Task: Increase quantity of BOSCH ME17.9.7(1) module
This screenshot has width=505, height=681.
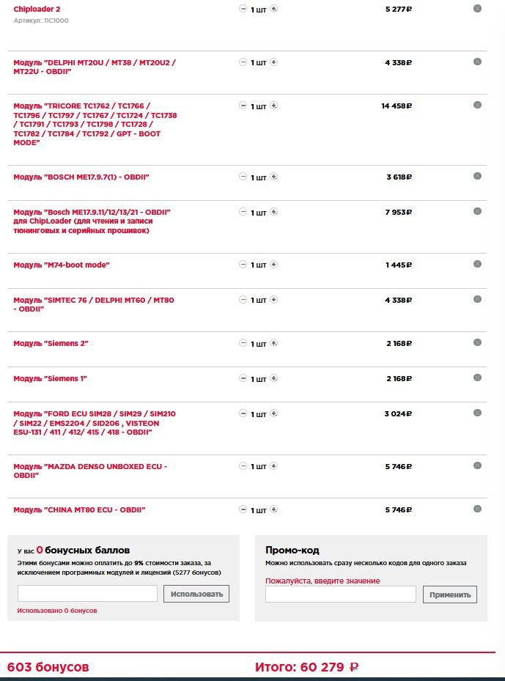Action: [x=274, y=177]
